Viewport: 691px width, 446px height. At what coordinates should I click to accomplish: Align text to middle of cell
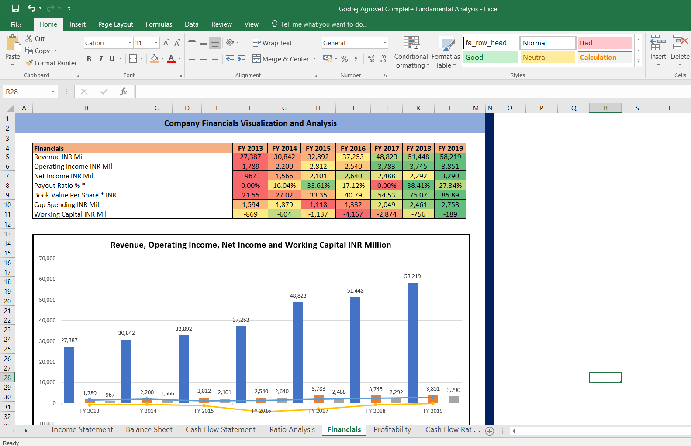(x=204, y=42)
